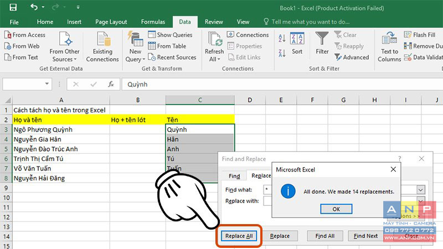Click the Undo arrow icon
443x249 pixels.
34,7
